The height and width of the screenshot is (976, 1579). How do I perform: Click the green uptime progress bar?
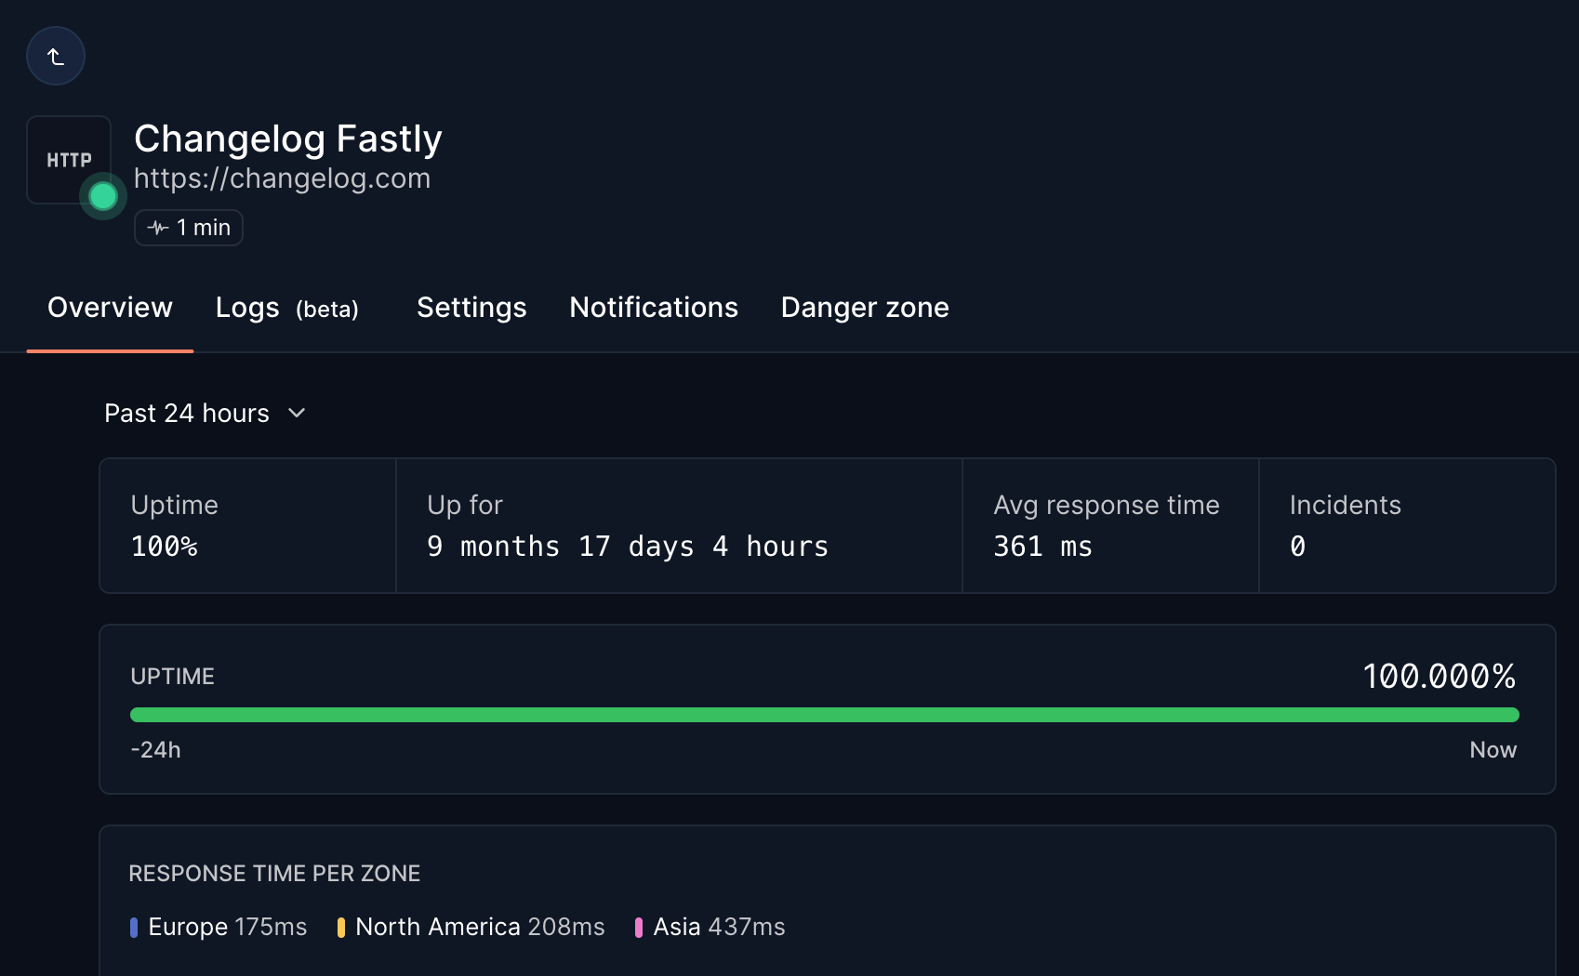824,715
